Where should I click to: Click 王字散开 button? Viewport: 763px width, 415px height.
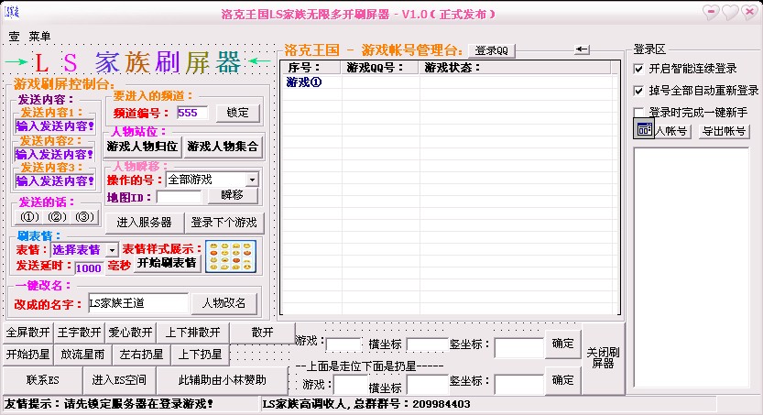tap(79, 333)
